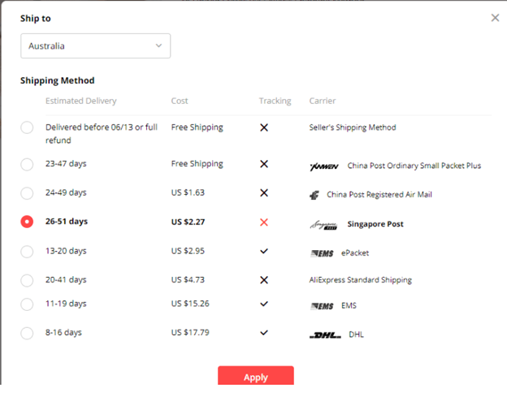Select the 8-16 days DHL shipping option
507x397 pixels.
27,333
